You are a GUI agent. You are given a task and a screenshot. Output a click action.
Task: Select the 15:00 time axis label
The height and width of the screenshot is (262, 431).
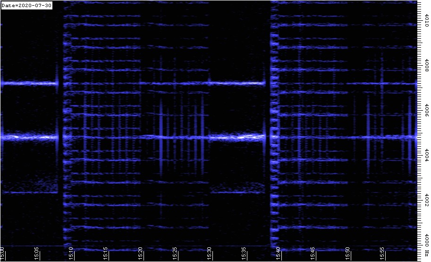tap(2, 253)
